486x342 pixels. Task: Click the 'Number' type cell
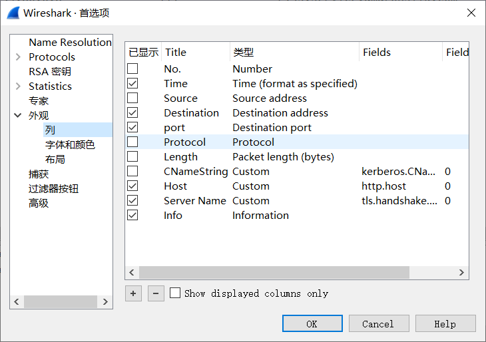[x=252, y=69]
